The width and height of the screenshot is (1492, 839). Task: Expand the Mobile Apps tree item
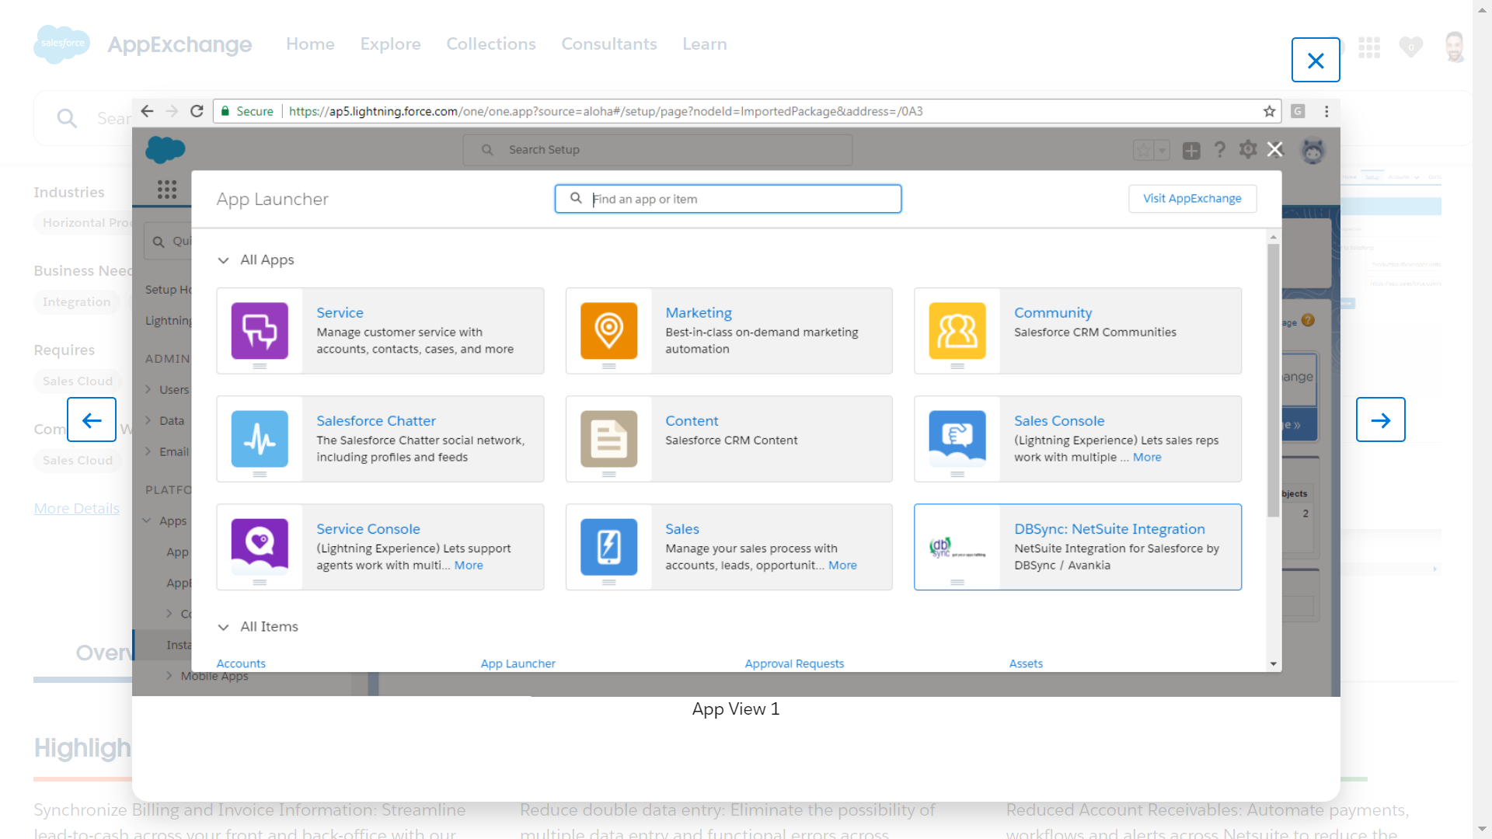(x=169, y=676)
